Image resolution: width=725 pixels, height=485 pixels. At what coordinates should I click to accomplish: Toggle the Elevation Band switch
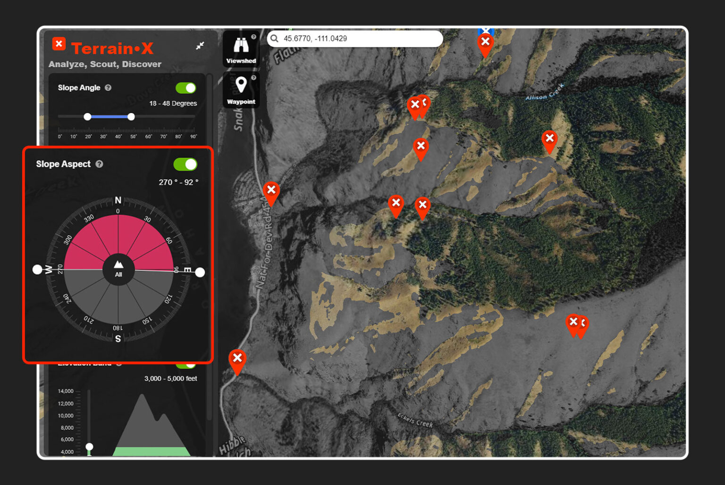pyautogui.click(x=186, y=364)
